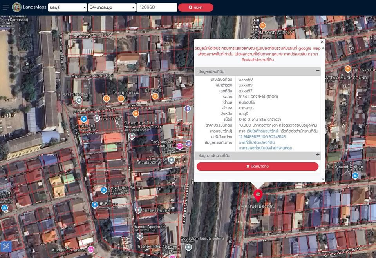Screen dimensions: 376x258
Task: Click the ร้านข้าว คาเฟ่ restaurant pin
Action: (x=136, y=113)
